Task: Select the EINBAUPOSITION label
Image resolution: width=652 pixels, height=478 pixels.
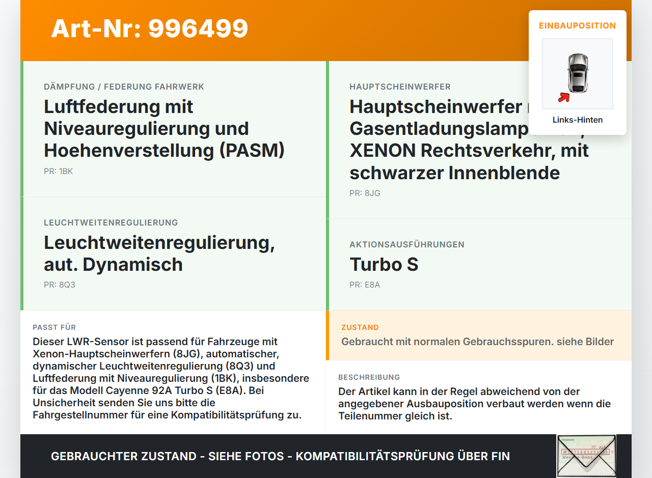Action: point(577,25)
